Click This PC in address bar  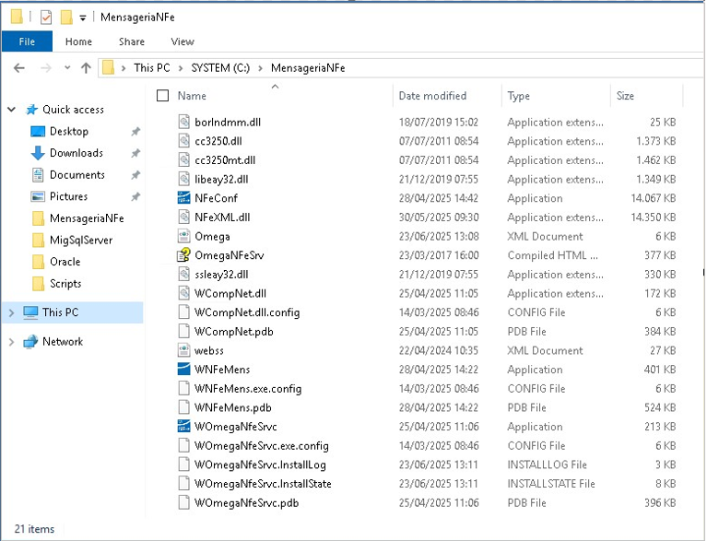tap(152, 68)
